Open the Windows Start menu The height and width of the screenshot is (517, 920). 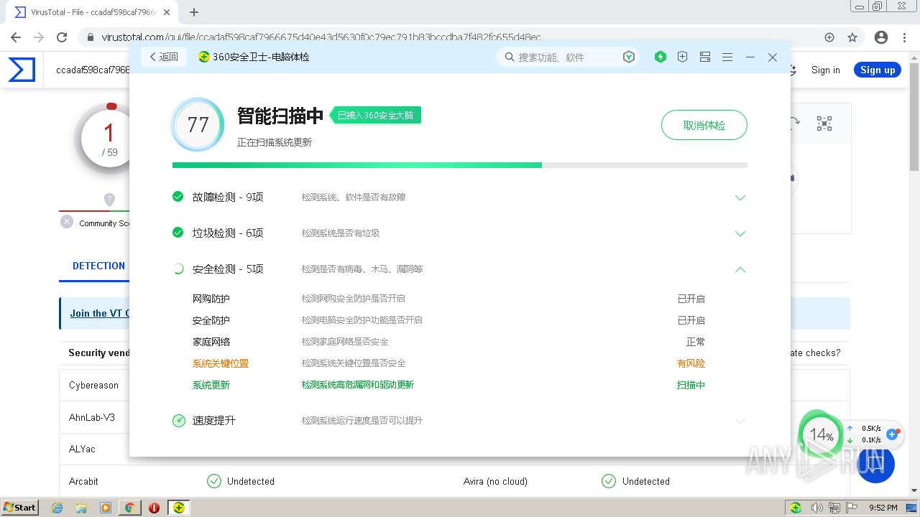click(x=19, y=507)
